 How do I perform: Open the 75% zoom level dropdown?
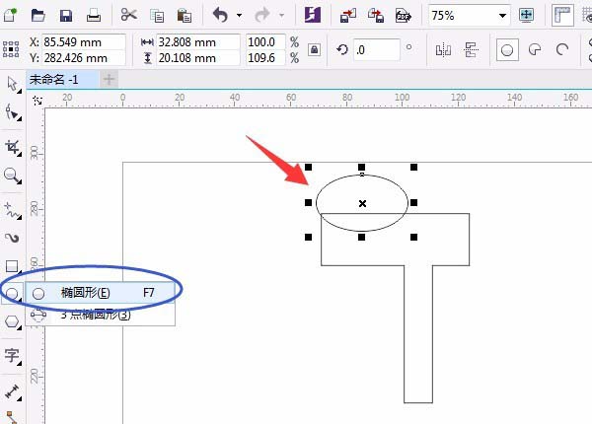[x=502, y=16]
